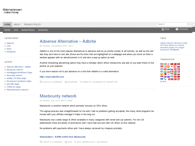Open 'phpBay Pro Ebay plugin' latest post

click(x=16, y=78)
